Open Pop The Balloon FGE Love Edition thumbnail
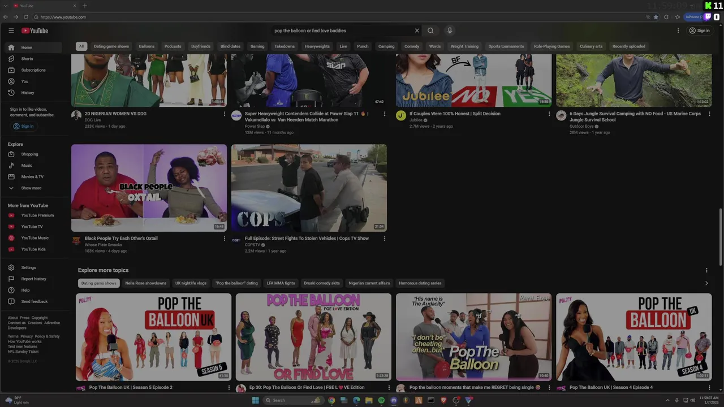This screenshot has height=407, width=724. [313, 337]
